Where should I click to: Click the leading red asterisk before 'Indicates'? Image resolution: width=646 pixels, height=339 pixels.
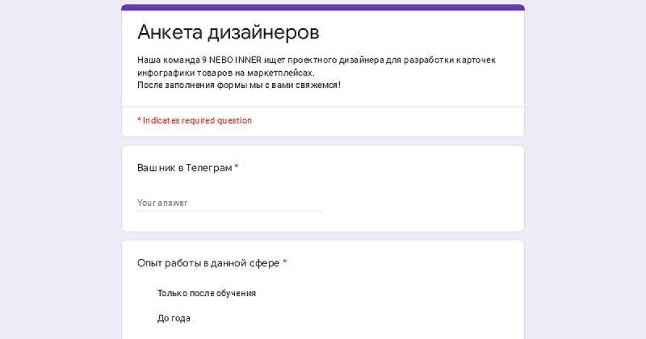139,120
